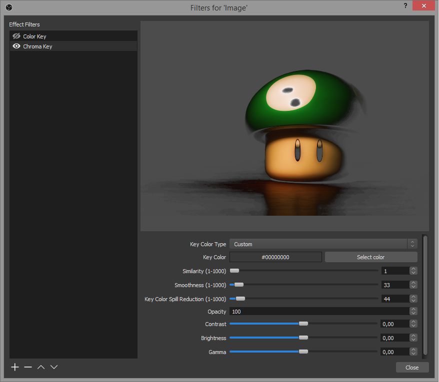Open the Smoothness value spinner arrows
This screenshot has width=439, height=382.
[x=413, y=285]
